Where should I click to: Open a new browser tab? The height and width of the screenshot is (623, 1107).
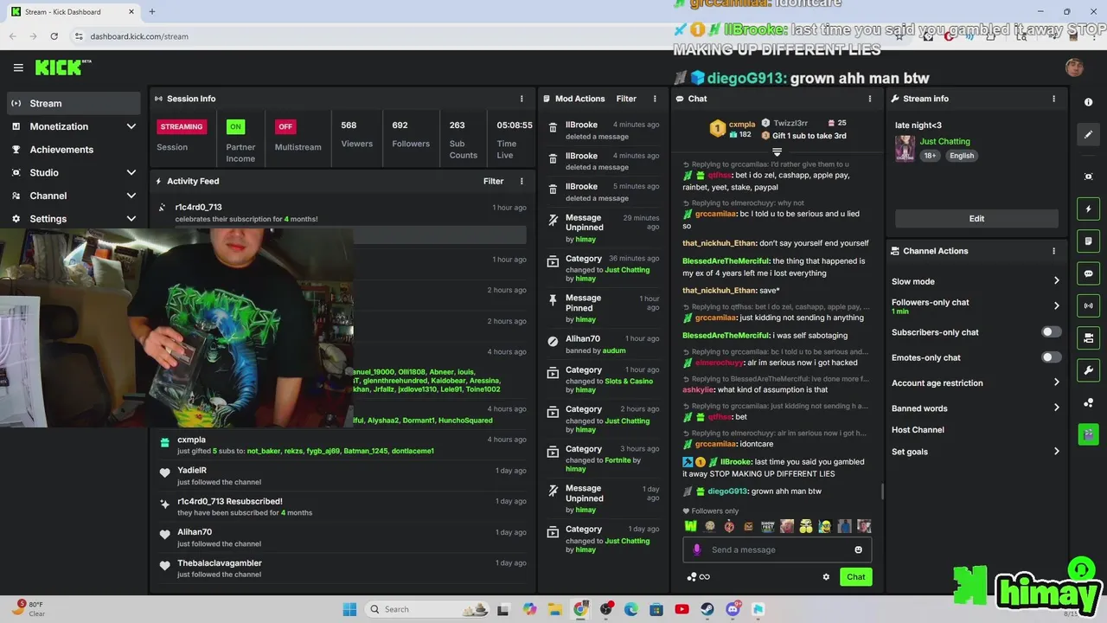151,12
